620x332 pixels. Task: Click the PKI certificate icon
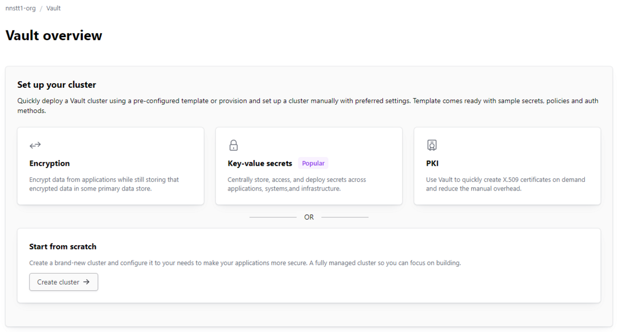tap(432, 145)
